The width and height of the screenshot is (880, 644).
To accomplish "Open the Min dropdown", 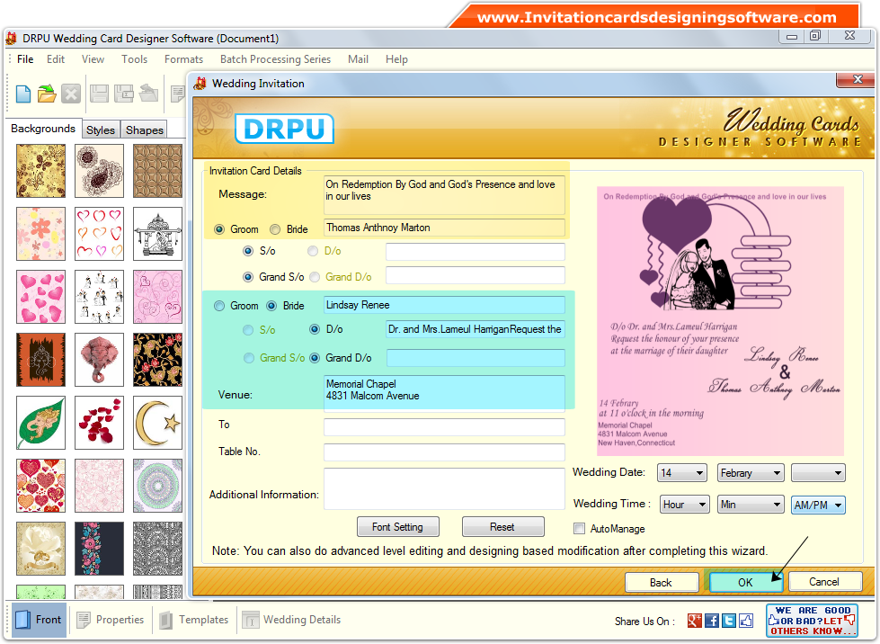I will pos(751,505).
